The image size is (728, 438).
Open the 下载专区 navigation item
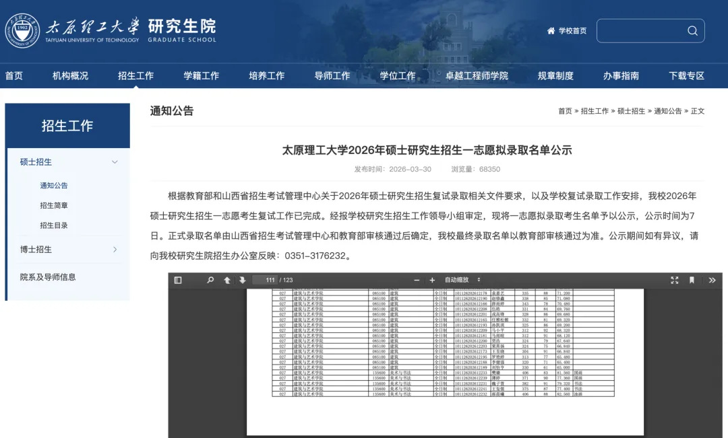point(687,75)
